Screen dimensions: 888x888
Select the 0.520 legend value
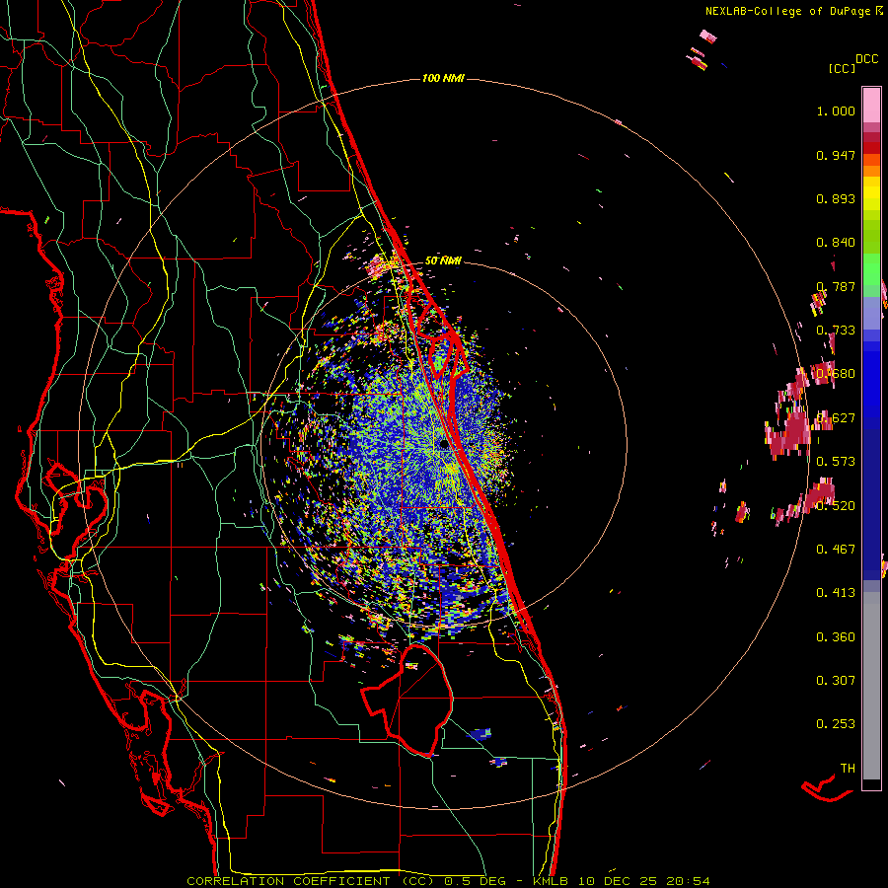pos(836,506)
